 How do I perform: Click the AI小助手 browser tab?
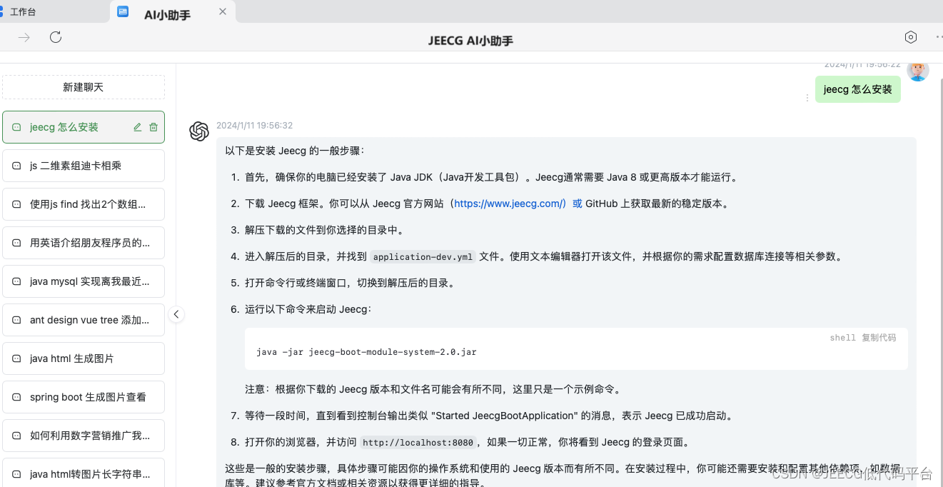coord(167,11)
